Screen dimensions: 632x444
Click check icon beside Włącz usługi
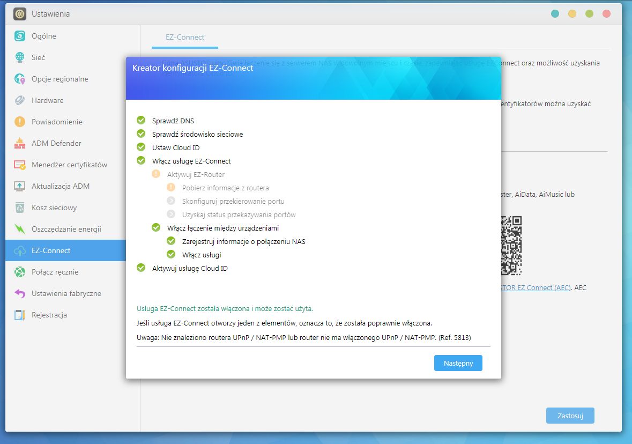[x=171, y=254]
